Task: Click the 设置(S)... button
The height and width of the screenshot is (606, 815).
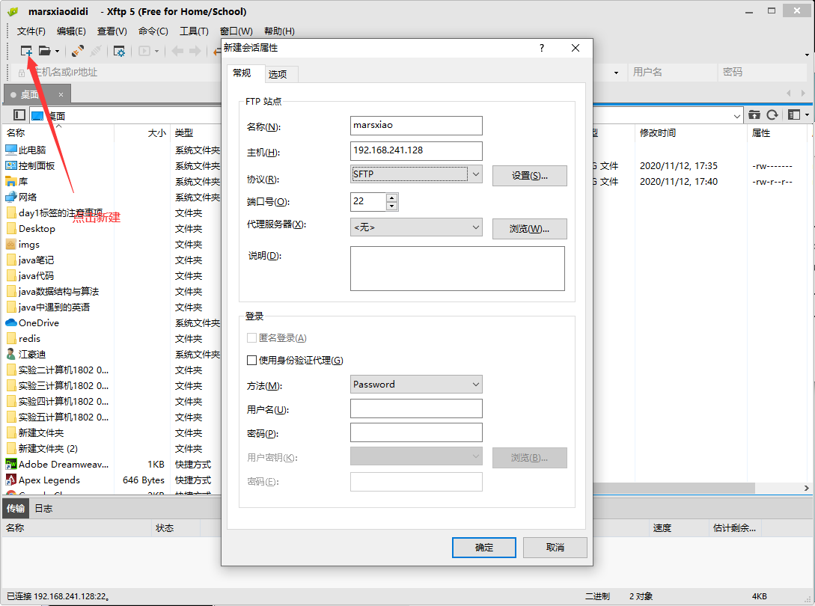Action: click(529, 176)
